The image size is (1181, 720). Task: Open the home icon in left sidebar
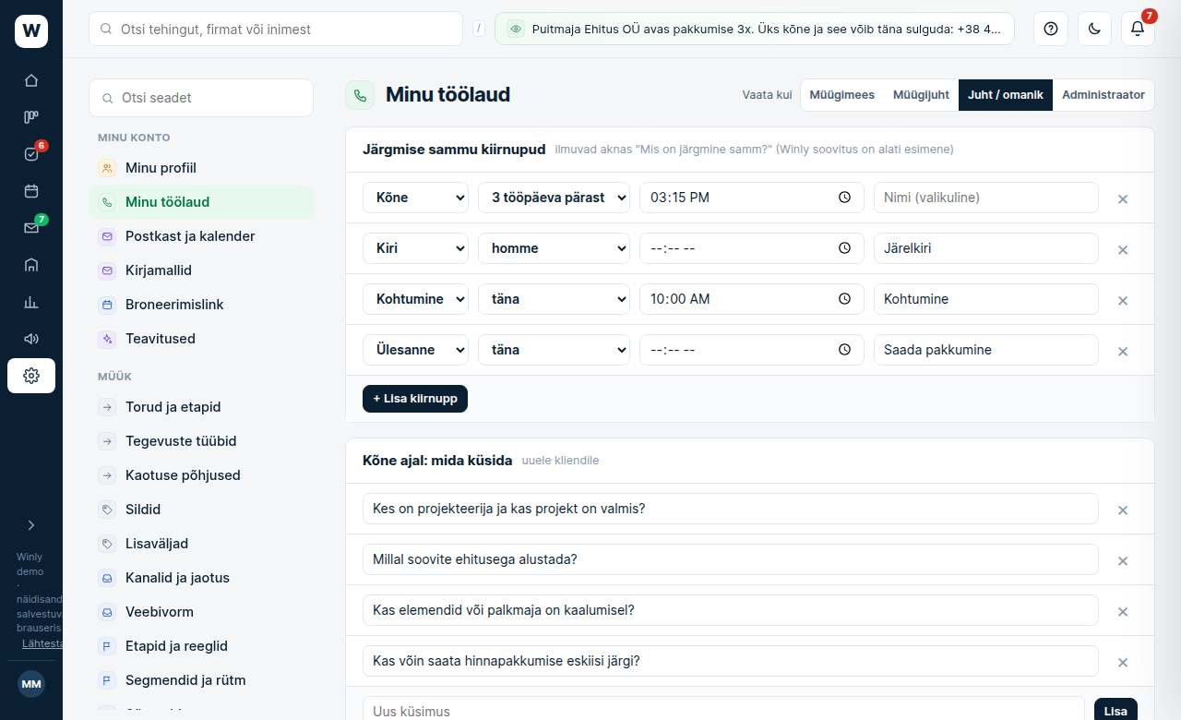[31, 80]
